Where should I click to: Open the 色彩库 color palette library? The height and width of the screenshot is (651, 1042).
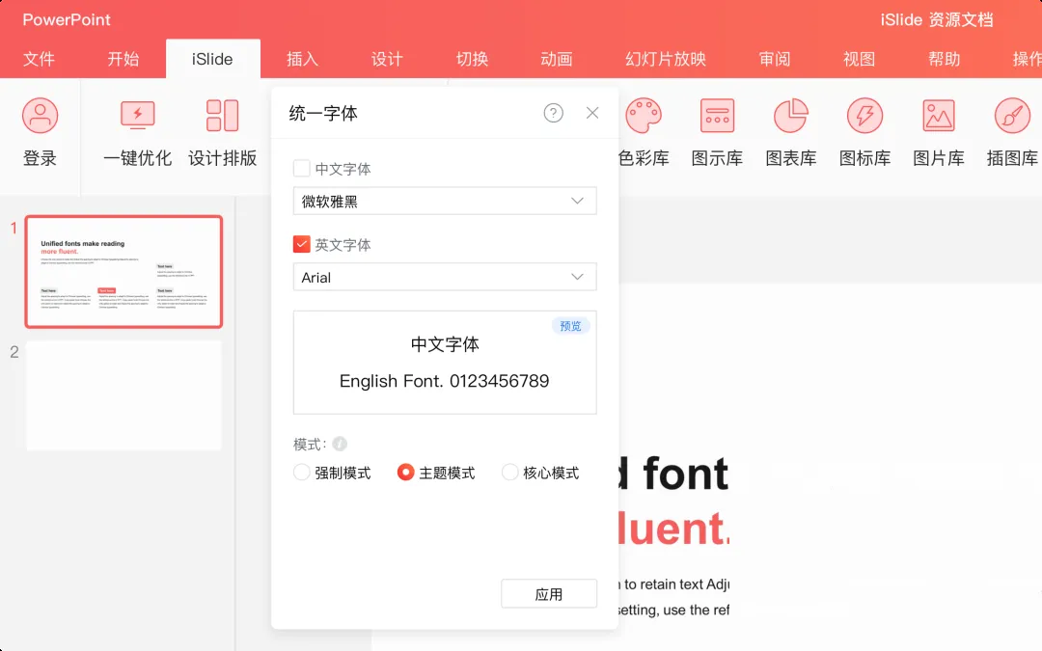pos(644,132)
